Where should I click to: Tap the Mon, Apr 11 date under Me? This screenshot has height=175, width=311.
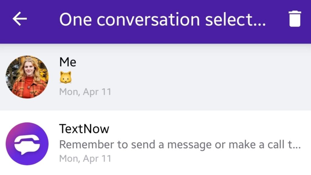(85, 91)
